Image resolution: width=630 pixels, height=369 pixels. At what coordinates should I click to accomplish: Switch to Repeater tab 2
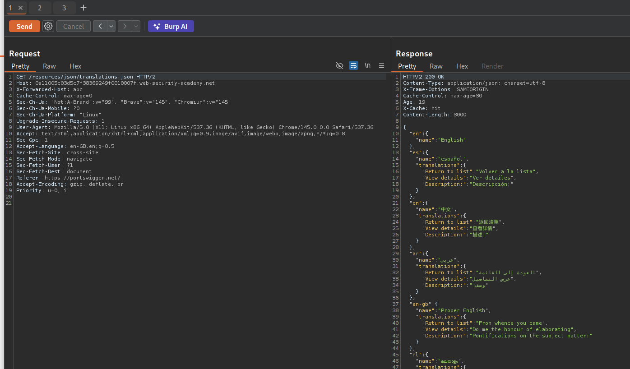click(x=40, y=8)
